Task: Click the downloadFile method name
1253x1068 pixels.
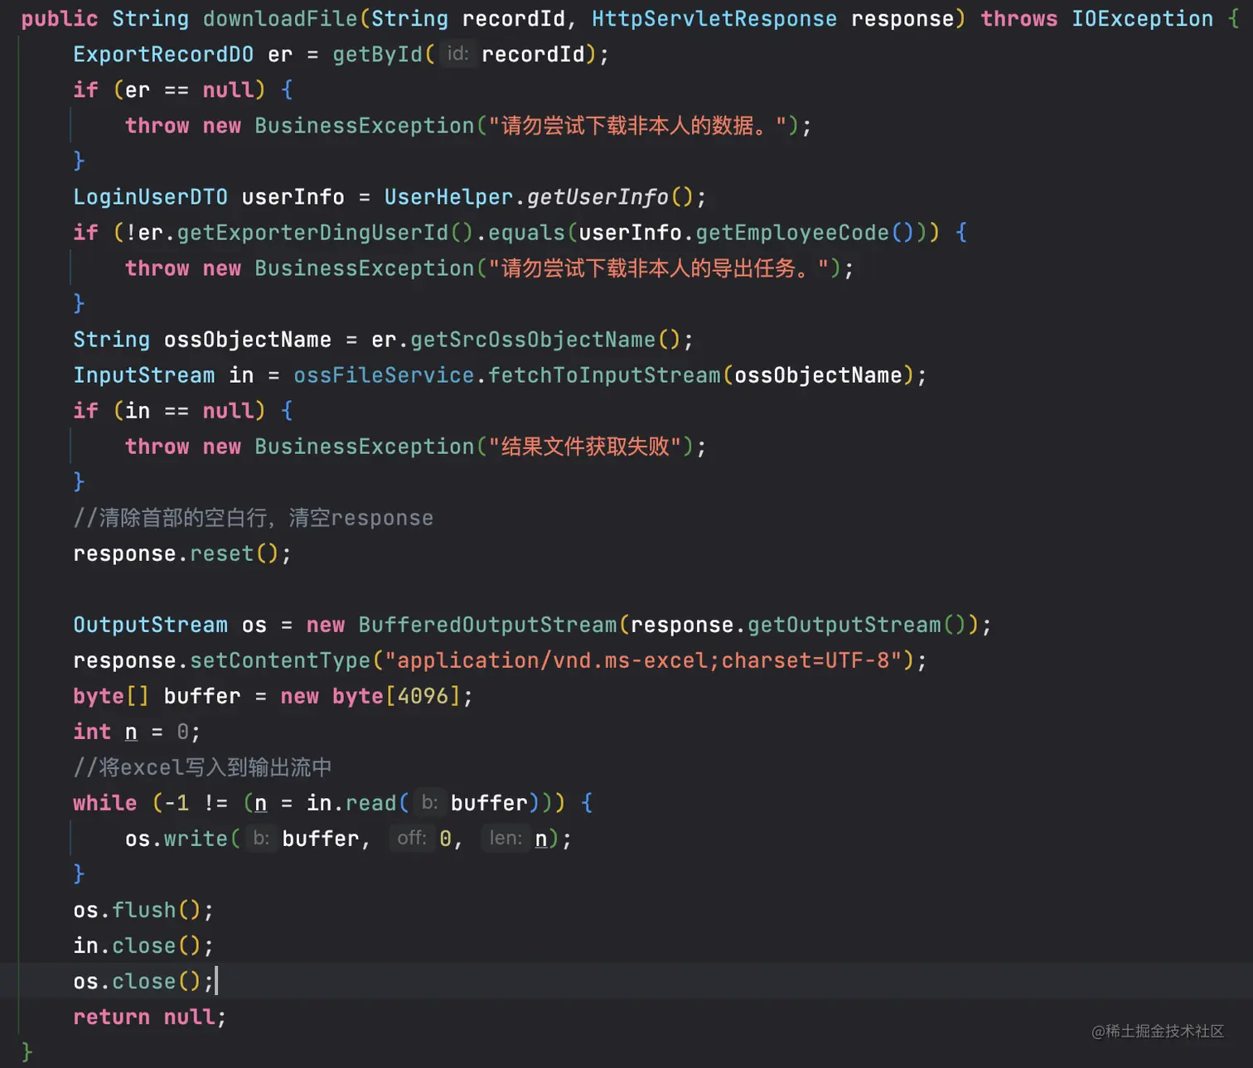Action: (280, 18)
